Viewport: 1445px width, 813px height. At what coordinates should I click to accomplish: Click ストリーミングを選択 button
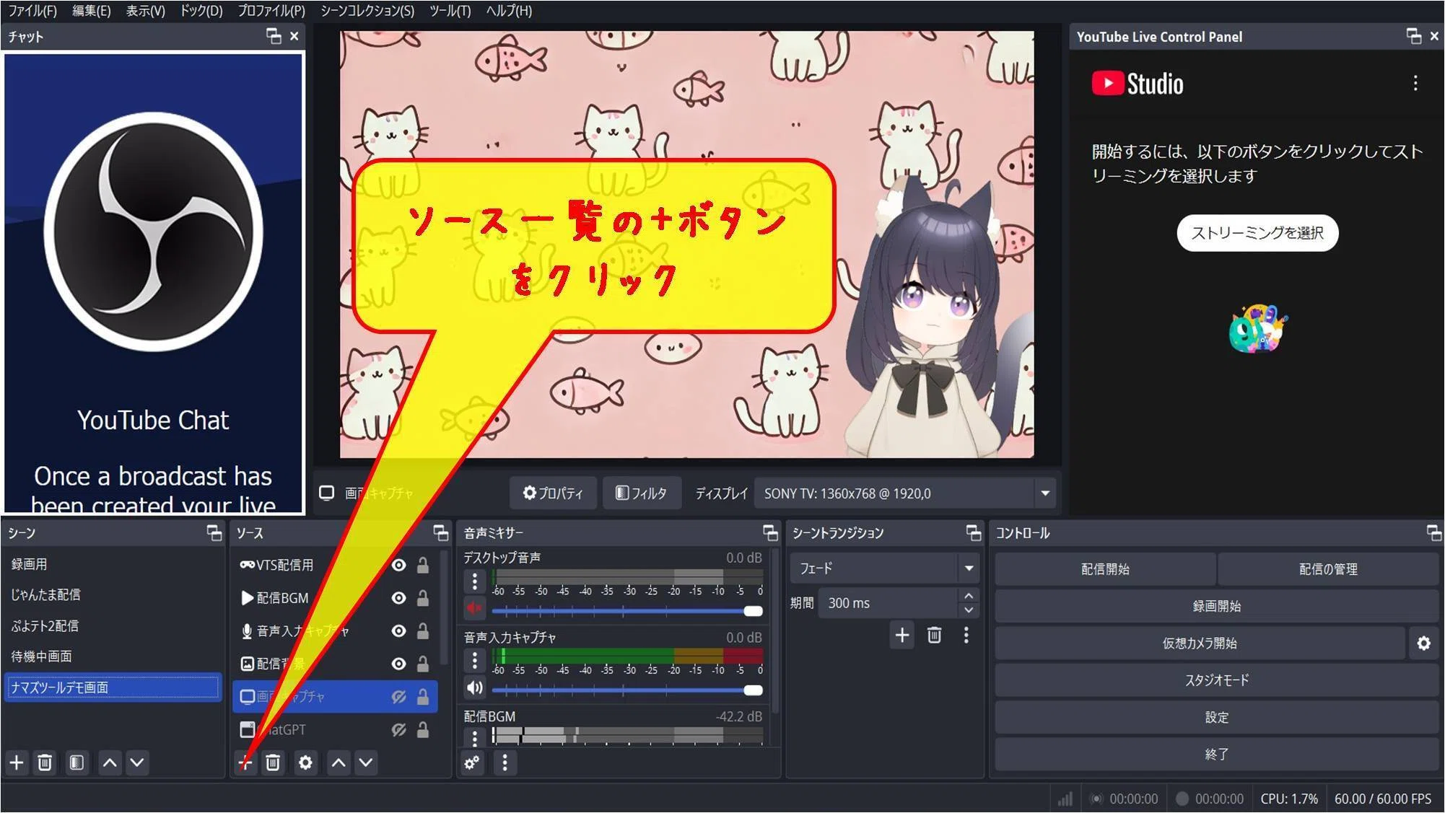click(x=1257, y=232)
